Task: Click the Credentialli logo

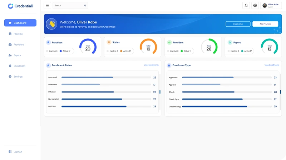Action: tap(20, 6)
